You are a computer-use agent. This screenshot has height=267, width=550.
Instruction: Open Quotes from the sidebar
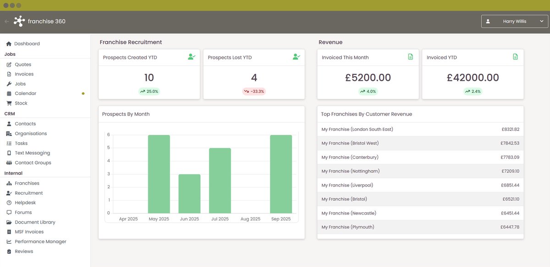[x=23, y=64]
